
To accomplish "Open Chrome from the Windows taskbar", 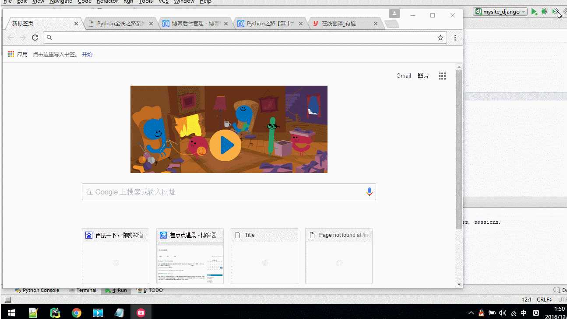I will coord(77,312).
